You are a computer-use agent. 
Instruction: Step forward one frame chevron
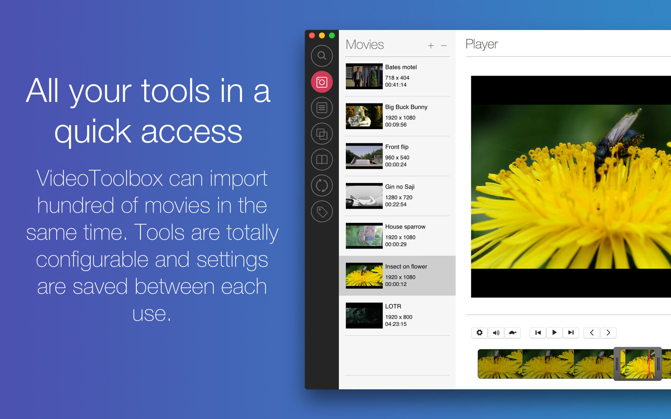(x=608, y=333)
